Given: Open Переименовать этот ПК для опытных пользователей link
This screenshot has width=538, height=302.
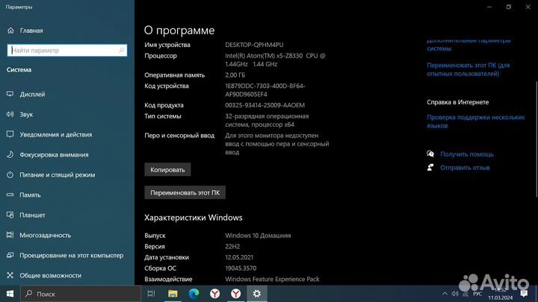Looking at the screenshot, I should tap(469, 69).
